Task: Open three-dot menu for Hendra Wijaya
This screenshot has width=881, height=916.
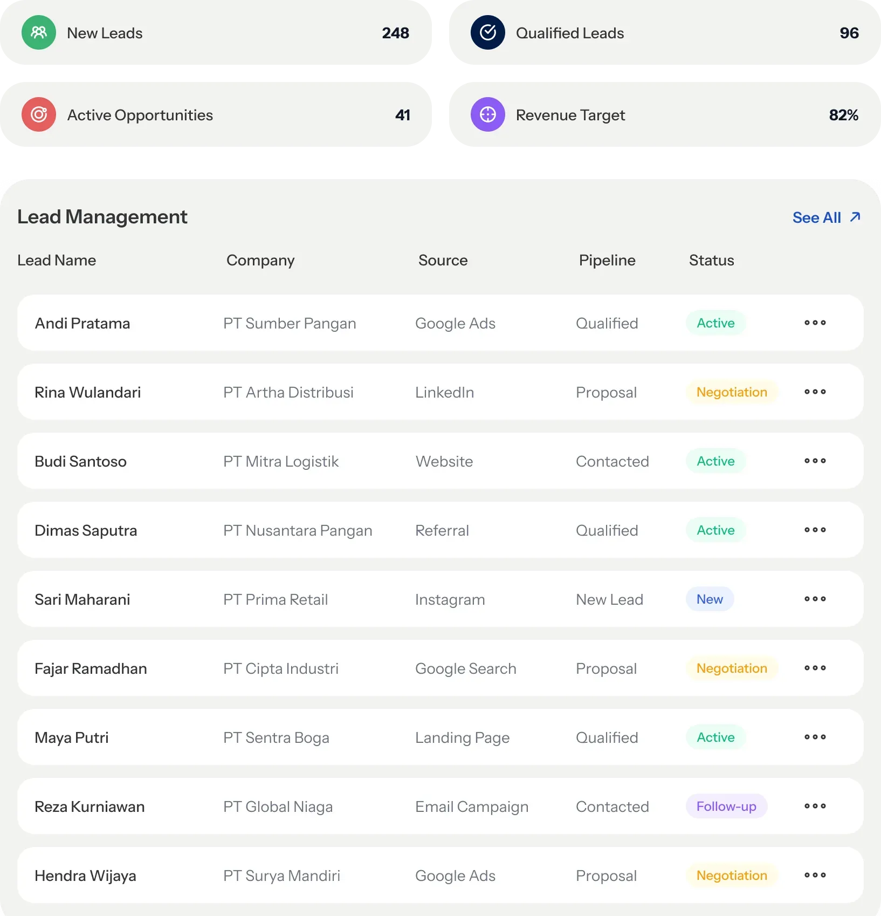Action: (815, 875)
